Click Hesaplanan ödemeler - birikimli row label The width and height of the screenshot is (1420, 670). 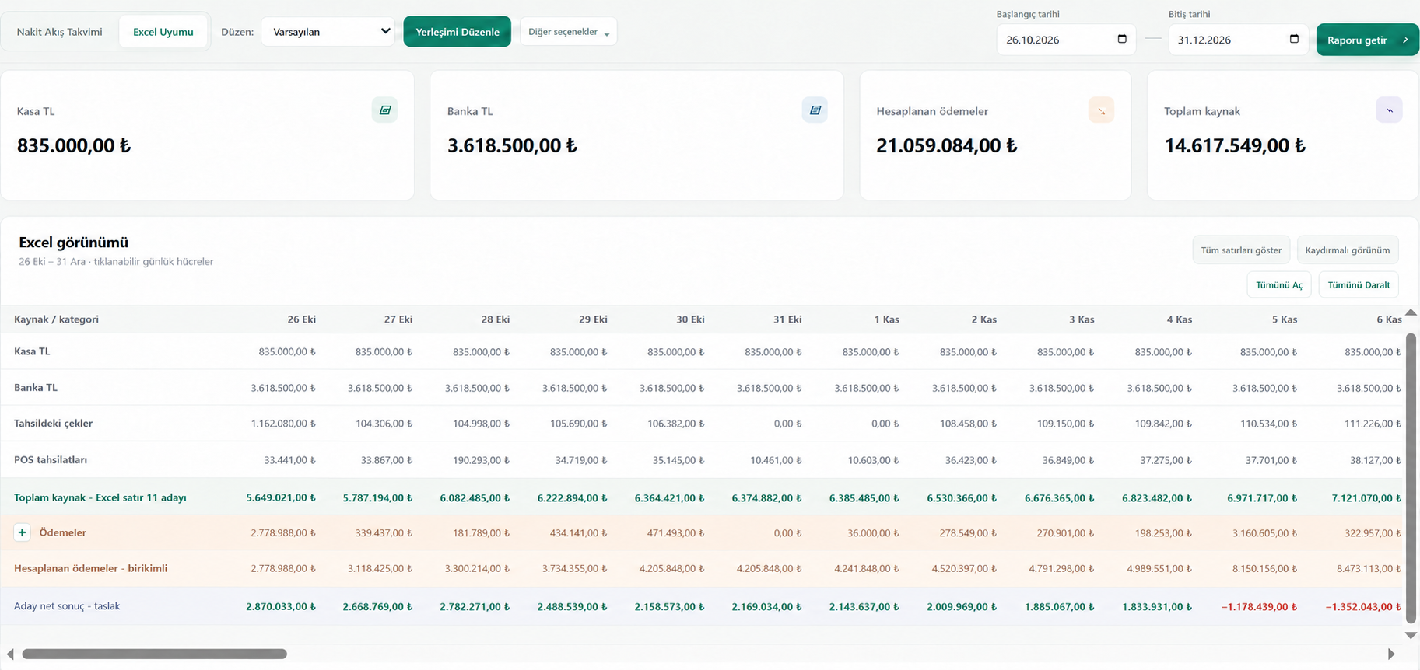(x=90, y=568)
